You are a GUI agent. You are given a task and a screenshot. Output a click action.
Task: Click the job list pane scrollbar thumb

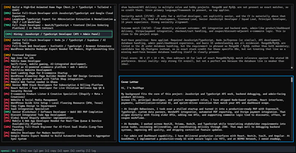click(x=115, y=20)
